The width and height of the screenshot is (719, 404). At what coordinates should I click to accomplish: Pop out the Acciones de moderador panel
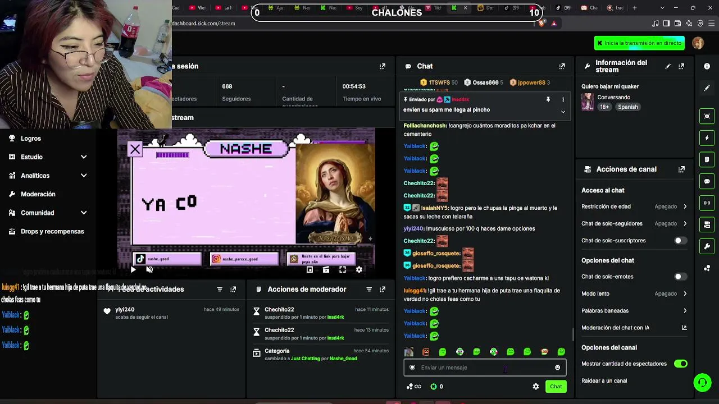pos(383,290)
